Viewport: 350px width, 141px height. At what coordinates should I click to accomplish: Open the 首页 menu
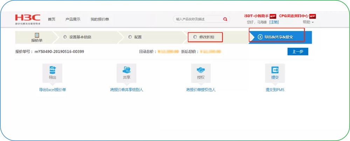(x=52, y=19)
